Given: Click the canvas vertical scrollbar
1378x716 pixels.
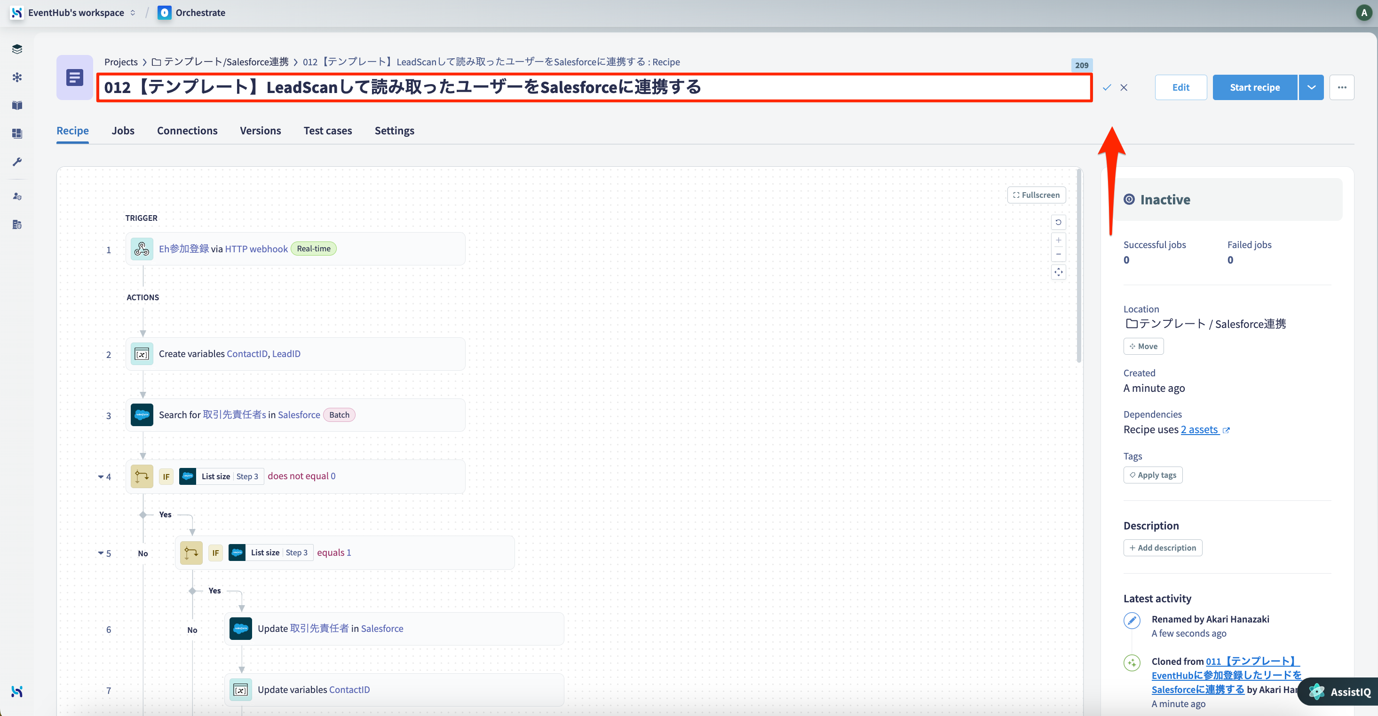Looking at the screenshot, I should (1079, 265).
